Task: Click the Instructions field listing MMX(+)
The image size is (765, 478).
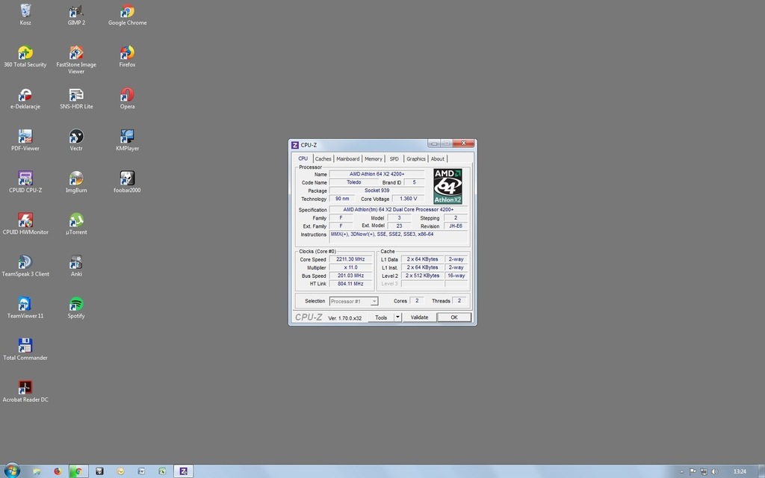Action: coord(399,238)
